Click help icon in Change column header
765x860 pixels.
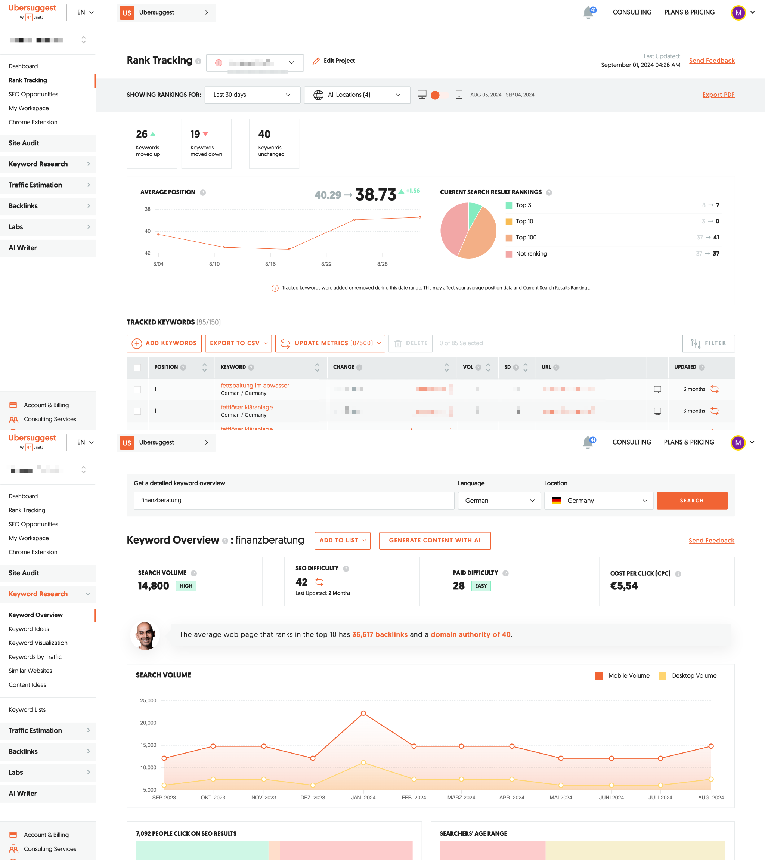(359, 367)
